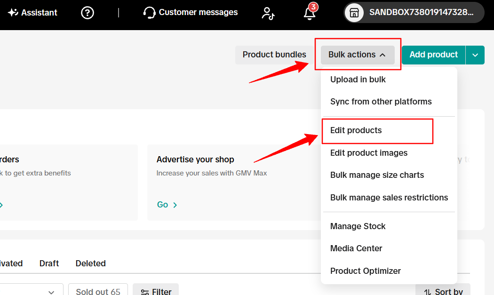Image resolution: width=494 pixels, height=295 pixels.
Task: Click 'Increase your sales with GMV Max' text
Action: coord(212,173)
